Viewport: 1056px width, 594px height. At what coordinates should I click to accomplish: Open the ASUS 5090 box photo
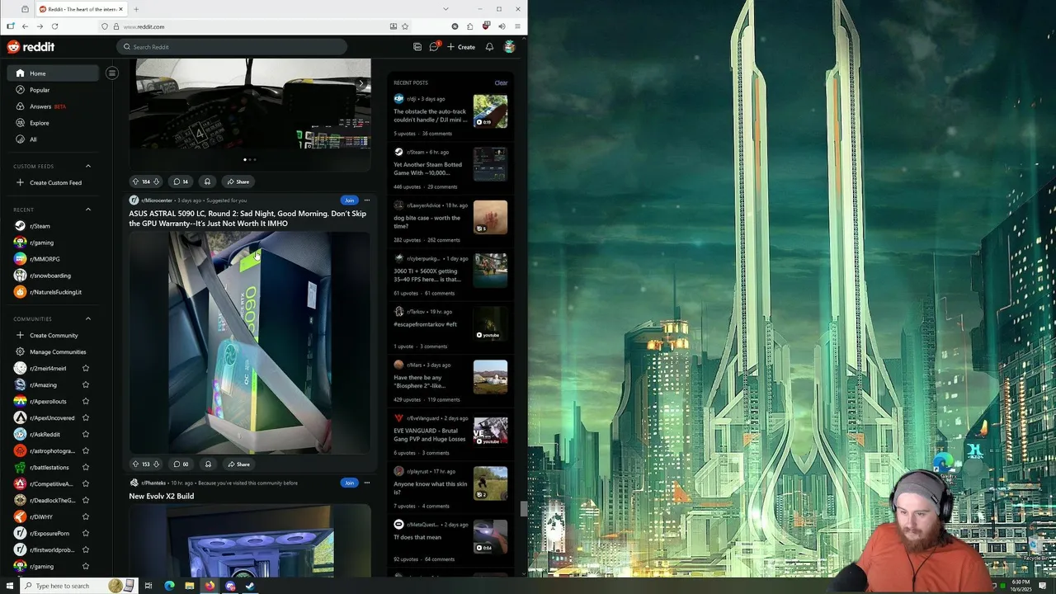click(249, 342)
